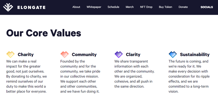This screenshot has height=103, width=218.
Task: Click the Sustainability heading
Action: 195,55
